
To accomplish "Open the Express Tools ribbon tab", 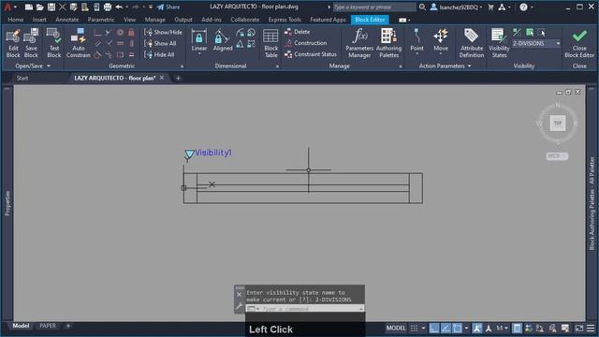I will [285, 20].
